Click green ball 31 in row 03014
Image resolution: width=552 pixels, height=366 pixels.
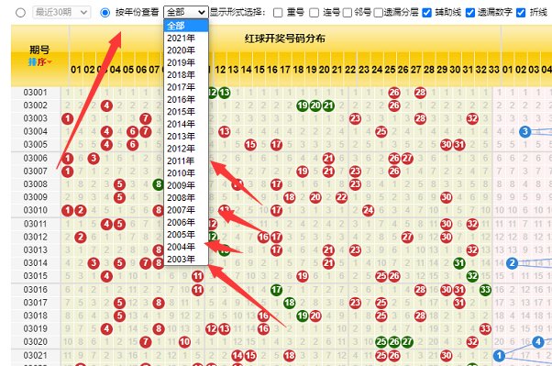(x=459, y=263)
